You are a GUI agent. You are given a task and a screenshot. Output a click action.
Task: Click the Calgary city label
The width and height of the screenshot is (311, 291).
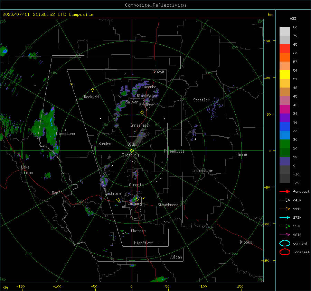[135, 203]
